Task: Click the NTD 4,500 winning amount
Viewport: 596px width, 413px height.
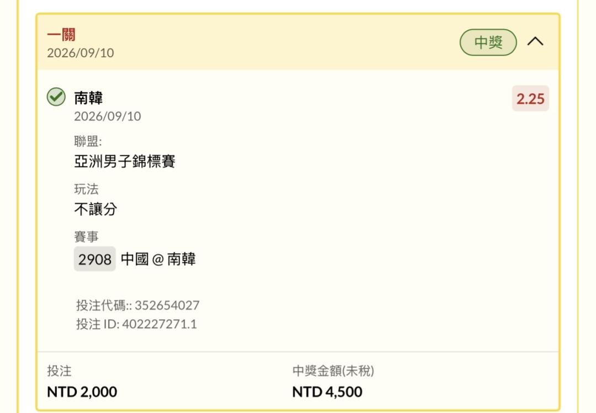Action: coord(327,391)
